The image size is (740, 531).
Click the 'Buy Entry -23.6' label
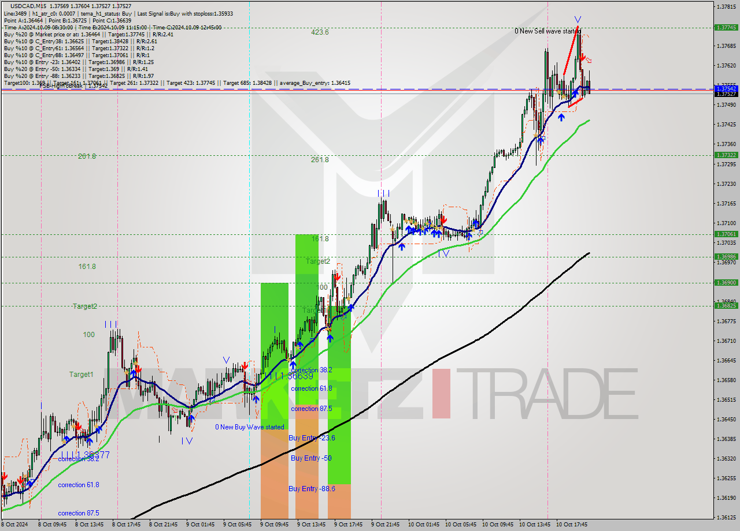click(x=312, y=438)
